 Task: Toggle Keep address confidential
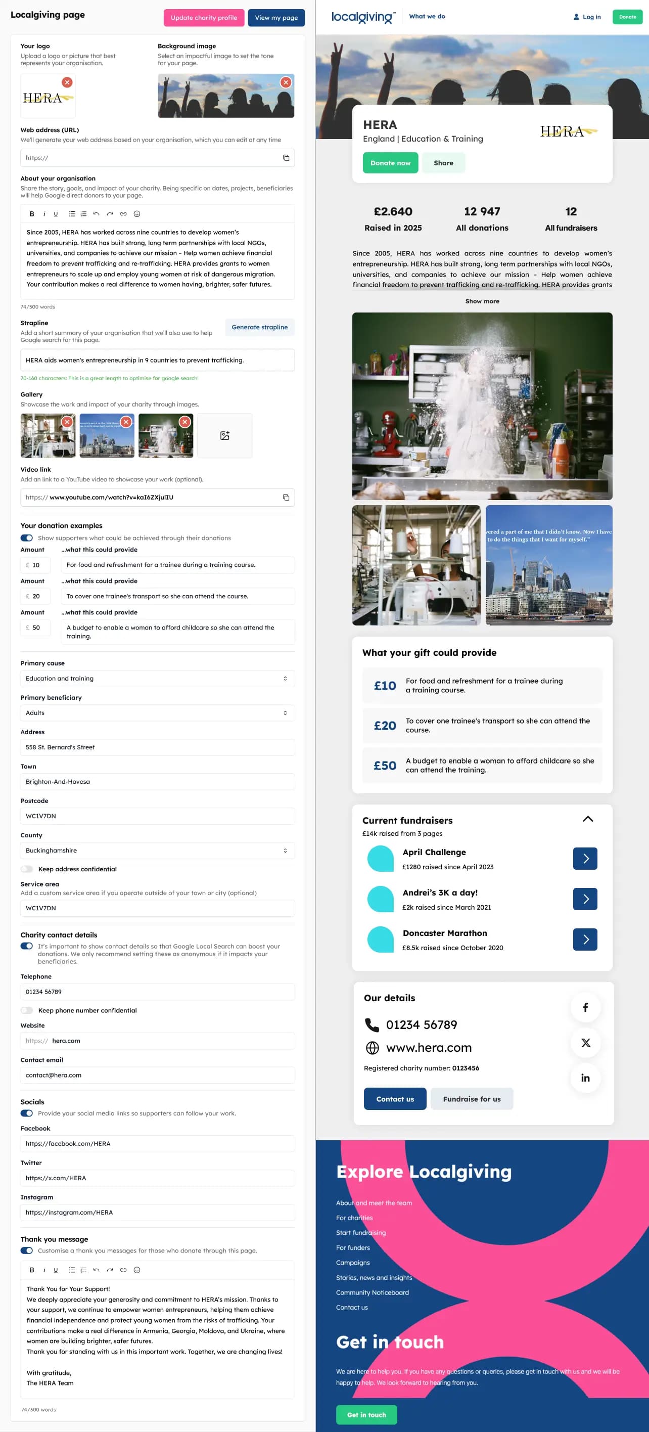pyautogui.click(x=27, y=869)
